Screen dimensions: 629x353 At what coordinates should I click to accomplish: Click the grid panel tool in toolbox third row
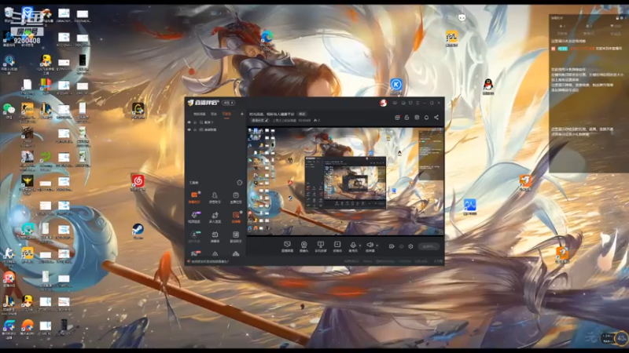click(236, 237)
